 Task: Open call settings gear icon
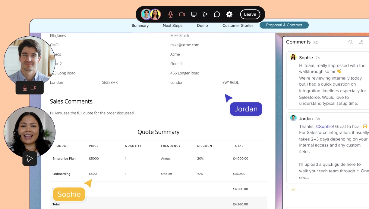pyautogui.click(x=229, y=14)
